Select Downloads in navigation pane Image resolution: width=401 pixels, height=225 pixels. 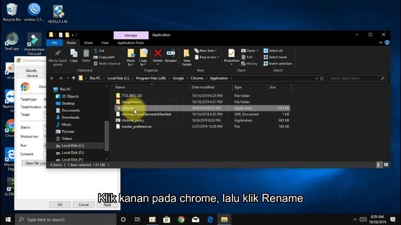click(x=70, y=117)
